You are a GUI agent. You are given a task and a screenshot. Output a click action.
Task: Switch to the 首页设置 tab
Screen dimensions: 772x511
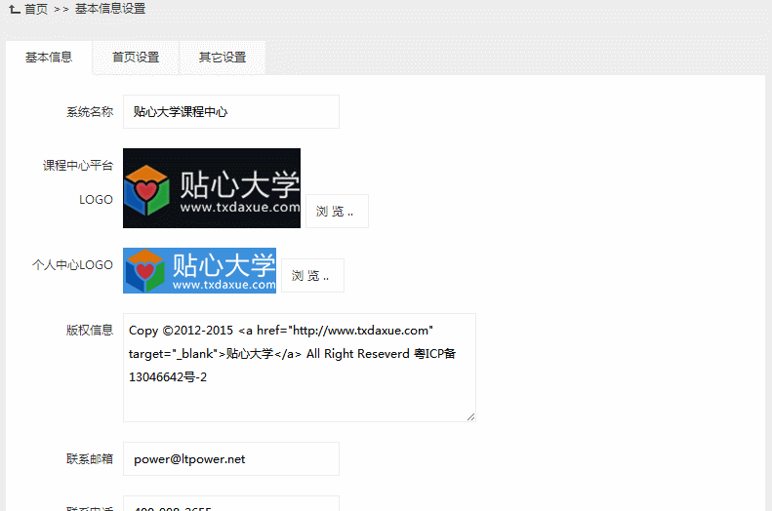(136, 58)
